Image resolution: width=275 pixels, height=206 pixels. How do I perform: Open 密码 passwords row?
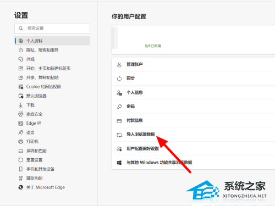click(x=194, y=107)
